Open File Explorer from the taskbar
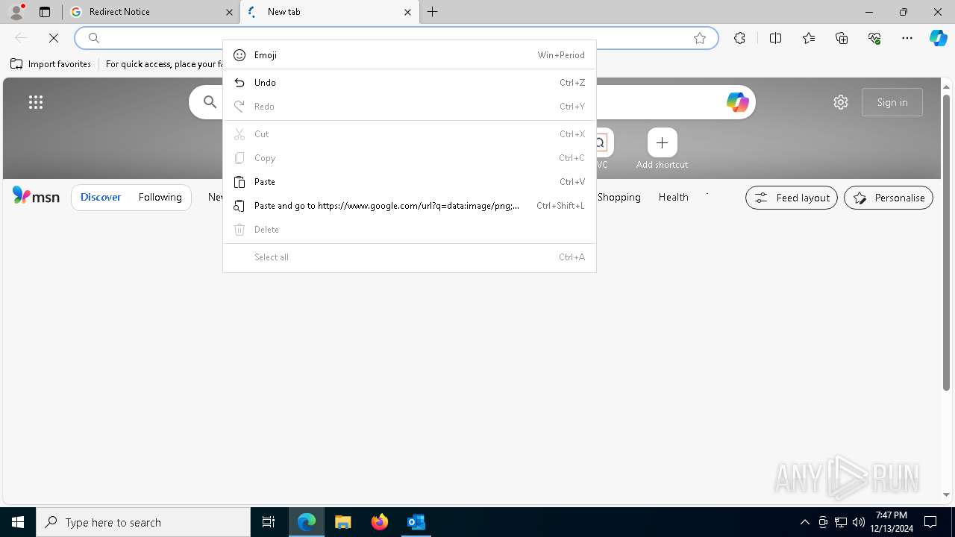The image size is (955, 537). click(343, 522)
